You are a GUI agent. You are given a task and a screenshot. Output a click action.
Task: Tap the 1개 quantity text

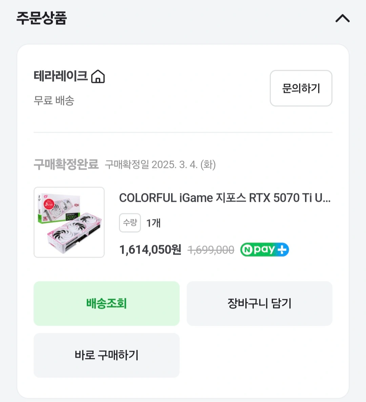pyautogui.click(x=154, y=223)
